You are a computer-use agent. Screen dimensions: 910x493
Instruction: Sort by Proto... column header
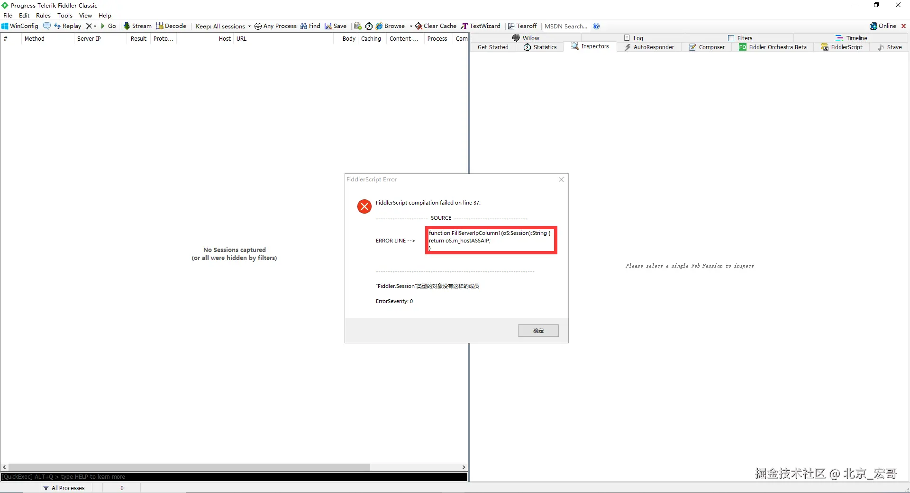pyautogui.click(x=164, y=39)
